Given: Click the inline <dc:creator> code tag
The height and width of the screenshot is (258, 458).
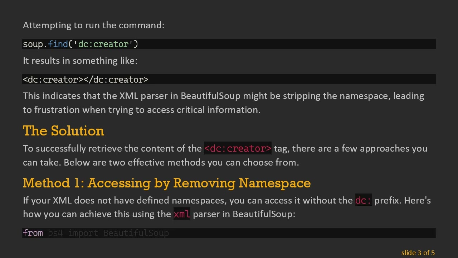Looking at the screenshot, I should [x=238, y=148].
